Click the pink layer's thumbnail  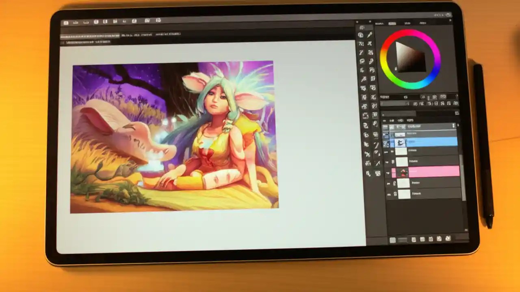point(403,172)
